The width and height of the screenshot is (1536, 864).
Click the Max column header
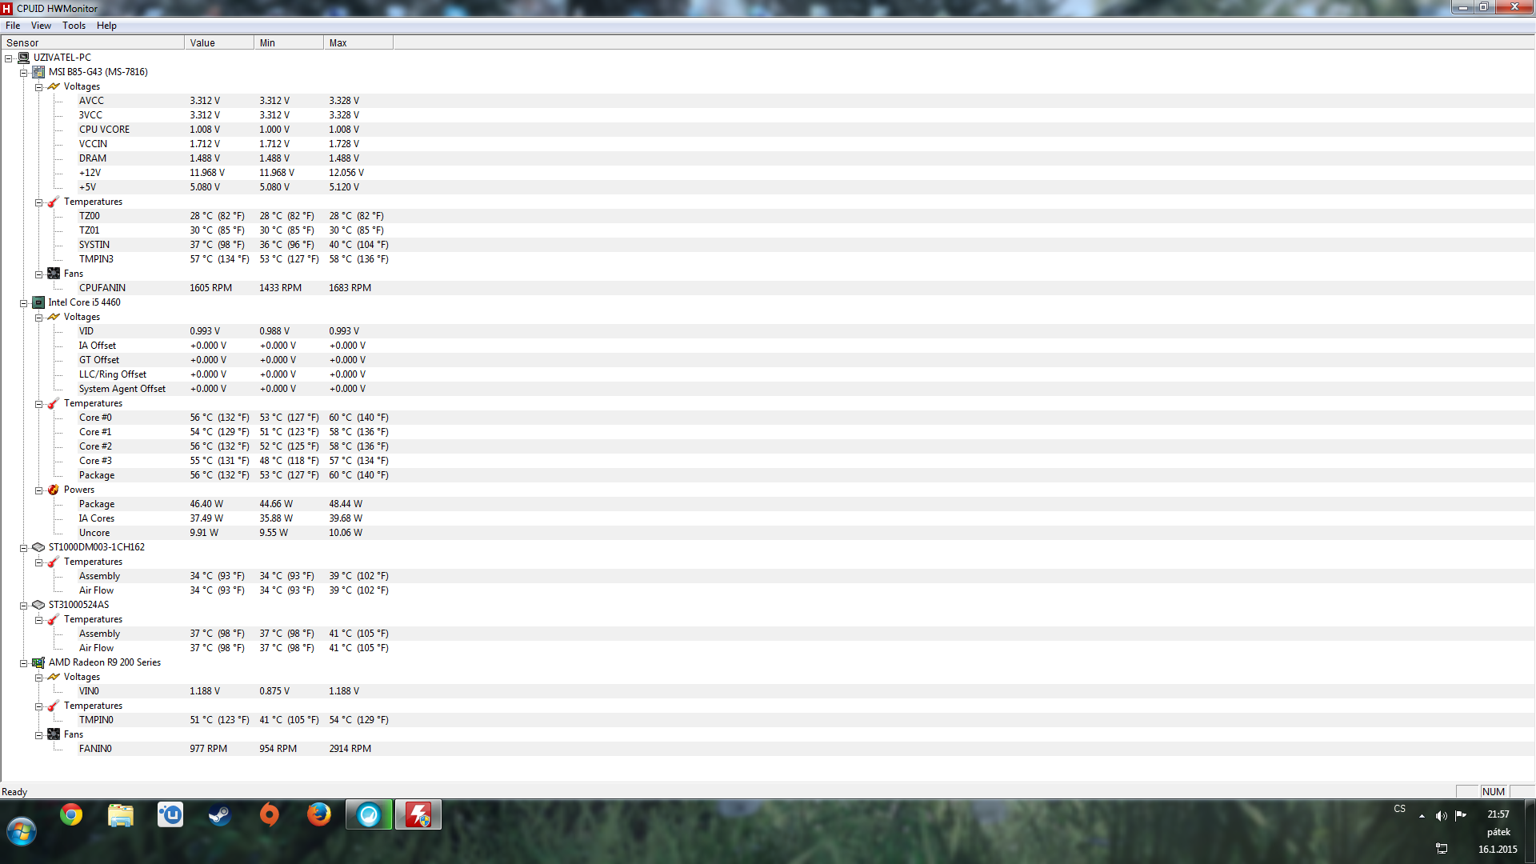pyautogui.click(x=358, y=43)
